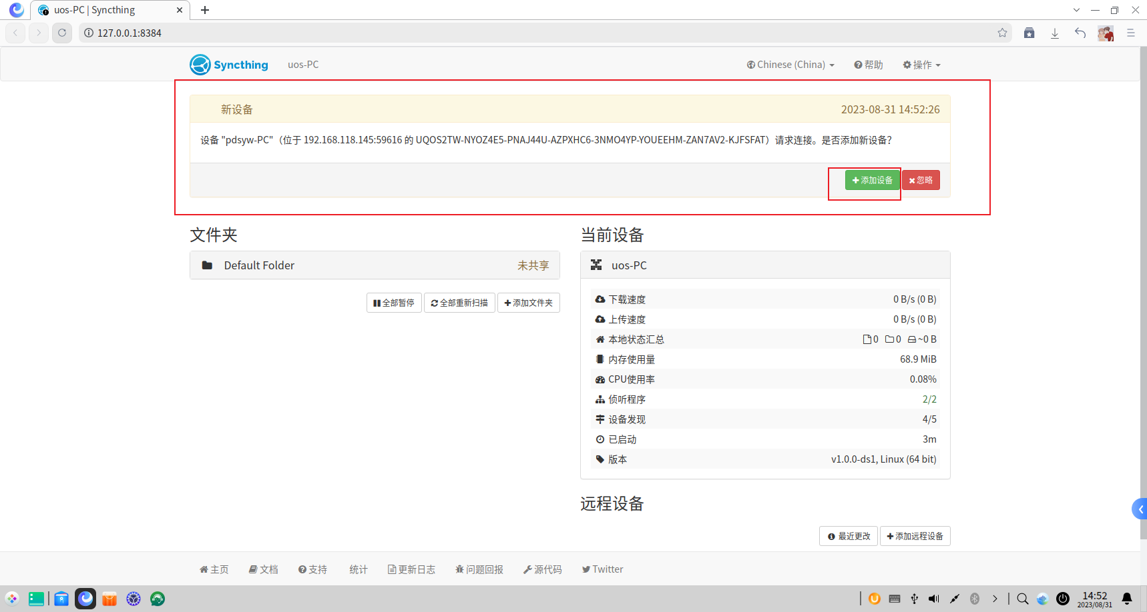1147x612 pixels.
Task: Open the launcher icon in the taskbar
Action: [12, 599]
